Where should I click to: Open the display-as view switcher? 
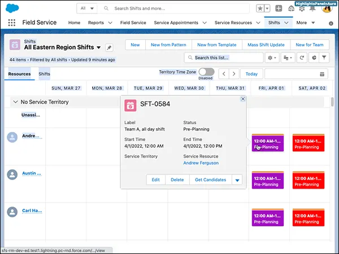point(288,58)
